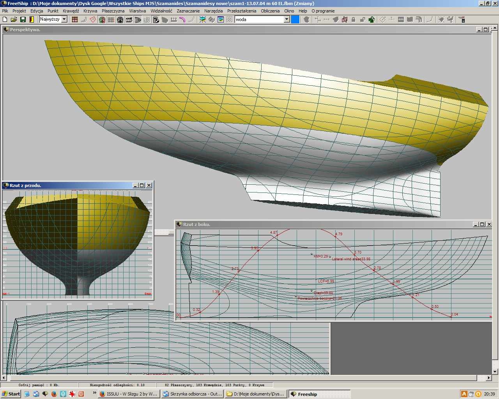The image size is (499, 399).
Task: Open the Warstwa menu
Action: 137,11
